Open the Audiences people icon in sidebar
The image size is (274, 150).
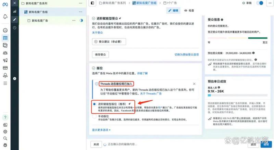(5, 52)
